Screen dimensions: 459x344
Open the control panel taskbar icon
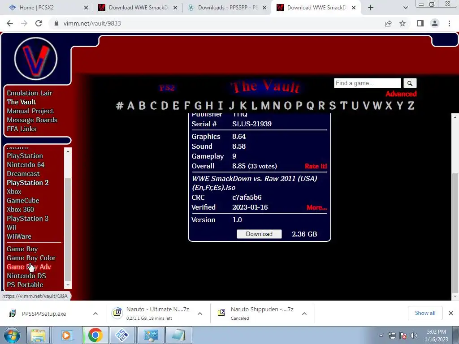[151, 335]
